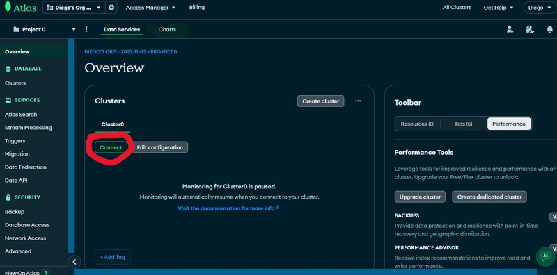Click the DATABASE section heading
This screenshot has width=557, height=275.
(28, 69)
